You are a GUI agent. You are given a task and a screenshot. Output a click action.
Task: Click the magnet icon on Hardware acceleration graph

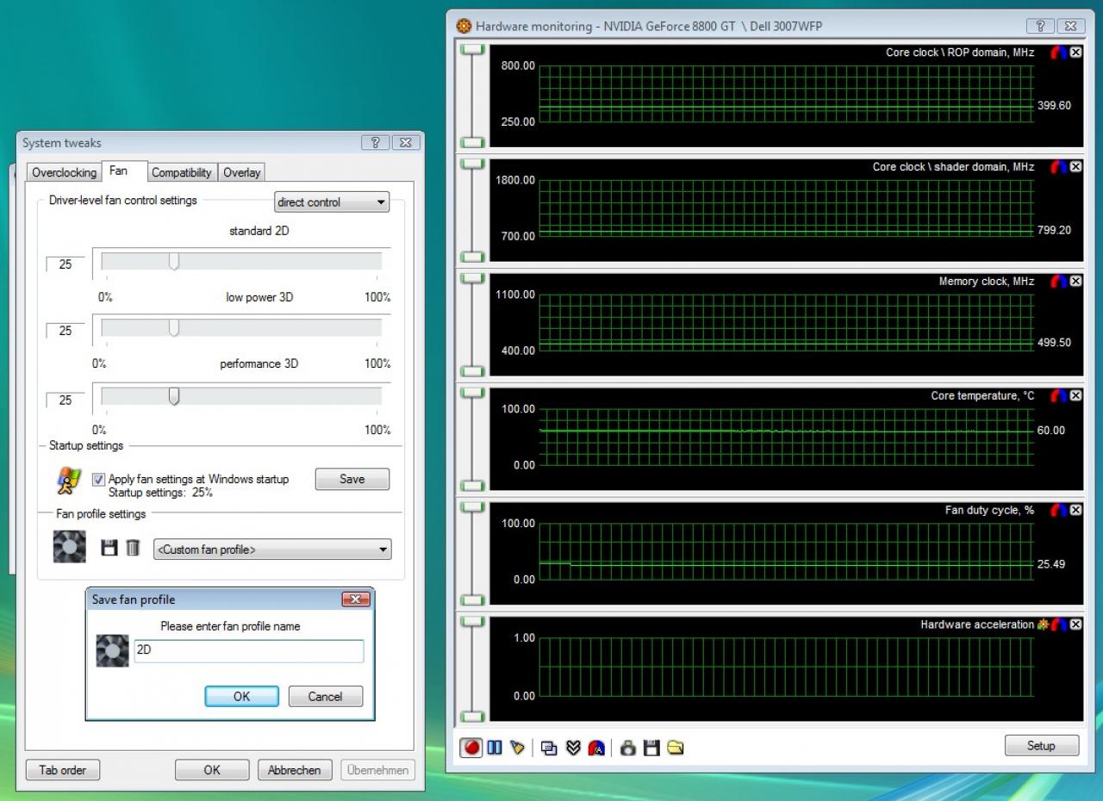click(x=1059, y=624)
